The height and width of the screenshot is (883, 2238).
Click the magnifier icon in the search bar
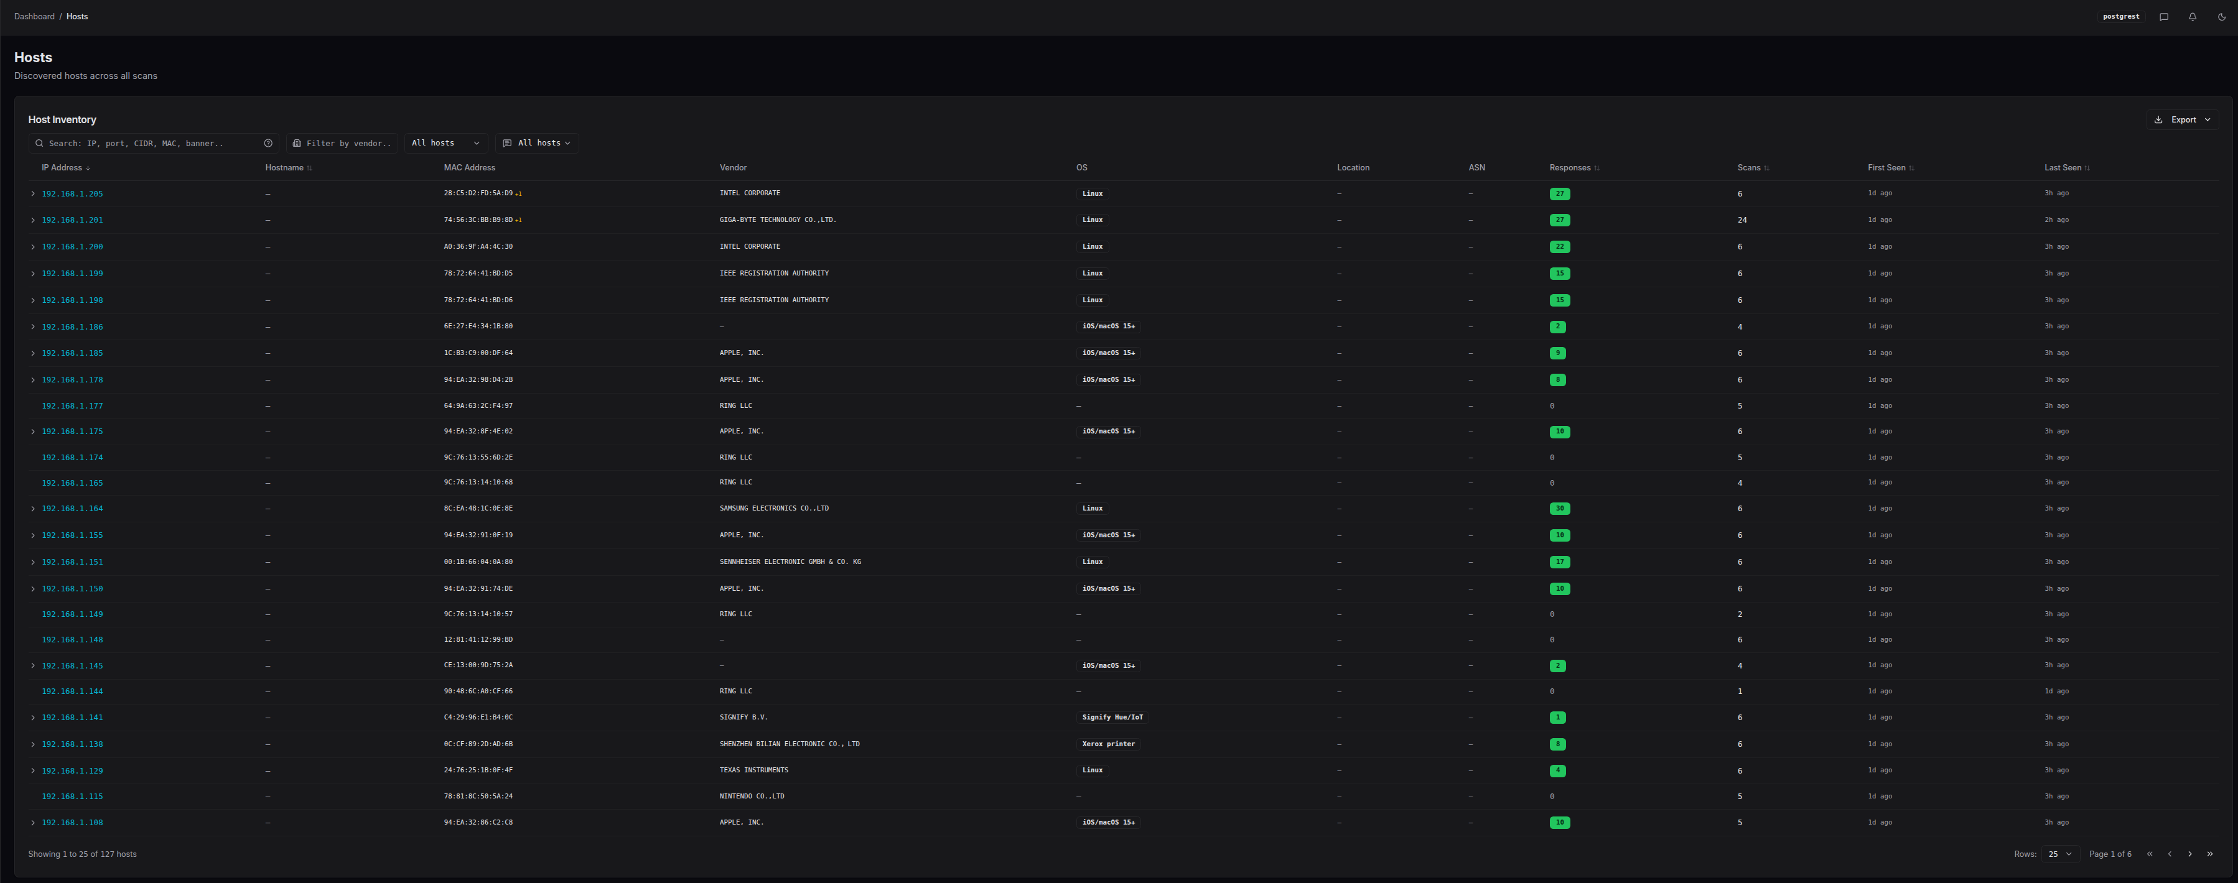39,142
